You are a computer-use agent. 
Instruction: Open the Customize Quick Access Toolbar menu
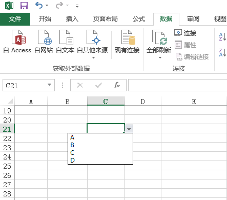tap(77, 6)
